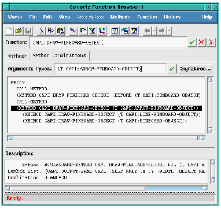Click the Cut scissors toolbar icon
This screenshot has height=209, width=221.
click(41, 31)
